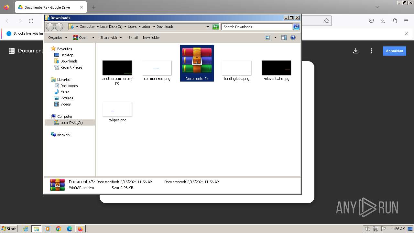Select the relevantwho.jpg thumbnail
This screenshot has height=233, width=414.
(276, 68)
